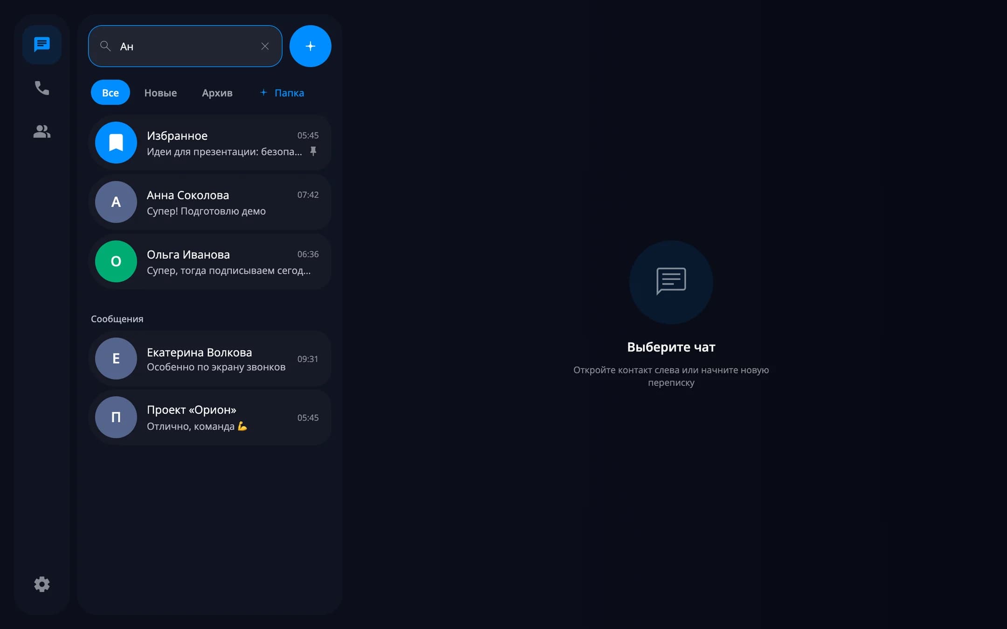Click the bookmark avatar of Избранное
Image resolution: width=1007 pixels, height=629 pixels.
(116, 143)
